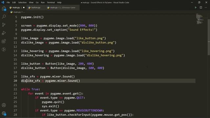Click the dislike_button variable on line 17
The image size is (210, 118).
tap(33, 68)
